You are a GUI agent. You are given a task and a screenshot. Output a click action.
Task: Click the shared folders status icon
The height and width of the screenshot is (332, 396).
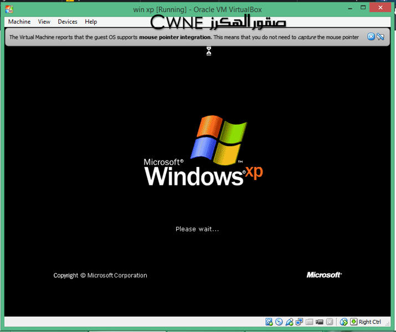(310, 321)
